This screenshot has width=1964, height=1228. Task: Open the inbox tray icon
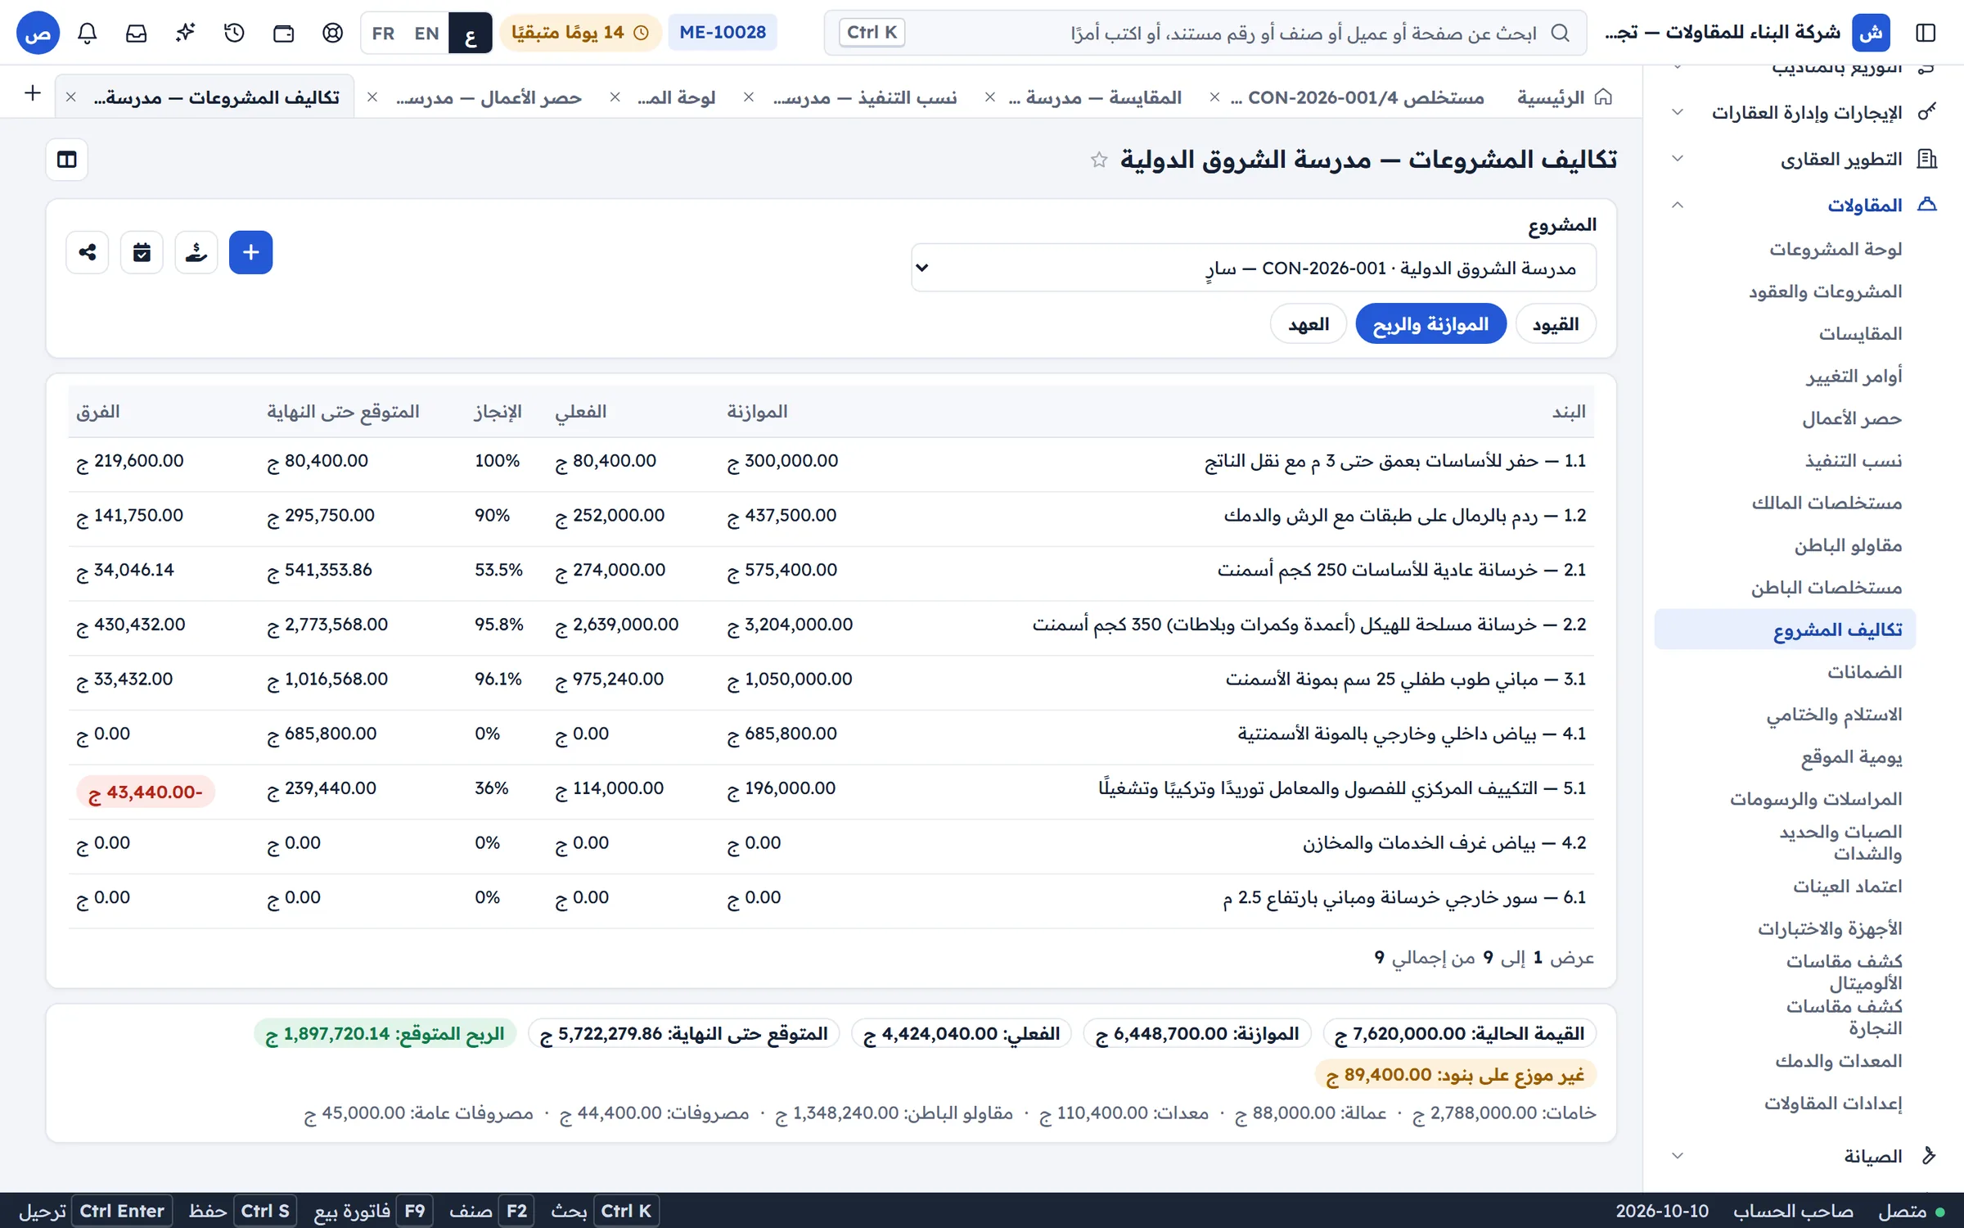point(137,33)
